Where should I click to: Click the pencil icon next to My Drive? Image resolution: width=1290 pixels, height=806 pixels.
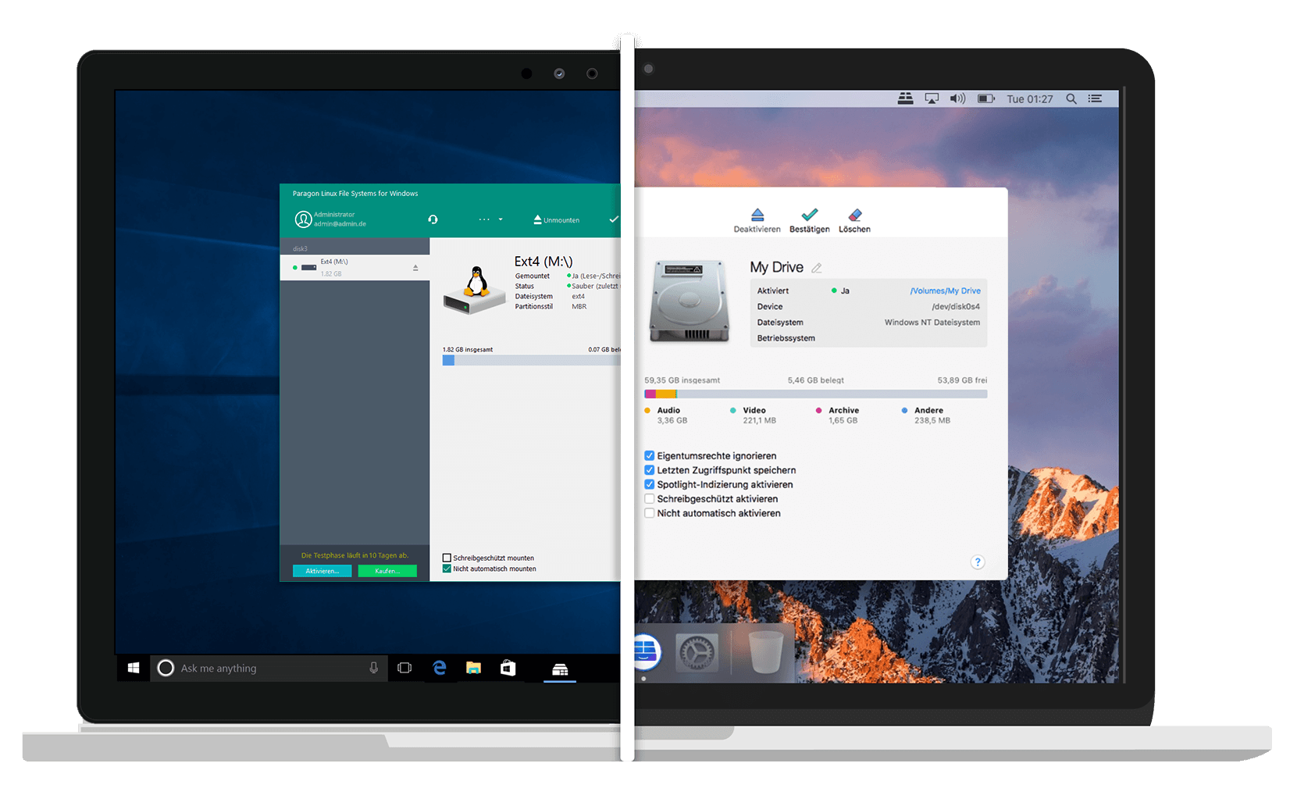817,268
